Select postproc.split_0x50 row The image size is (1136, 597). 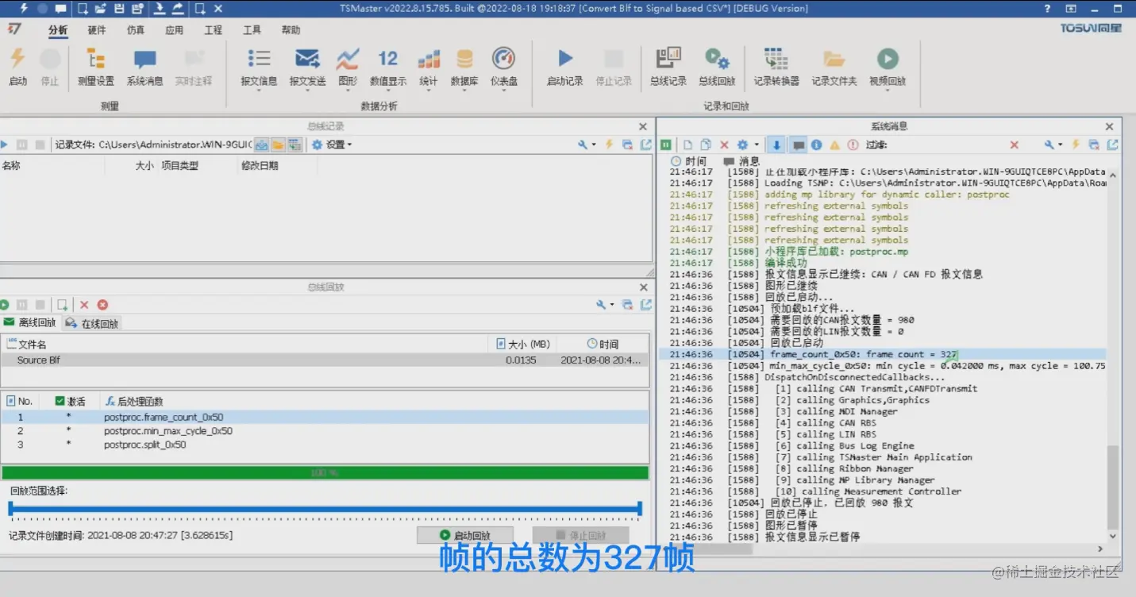pos(325,445)
